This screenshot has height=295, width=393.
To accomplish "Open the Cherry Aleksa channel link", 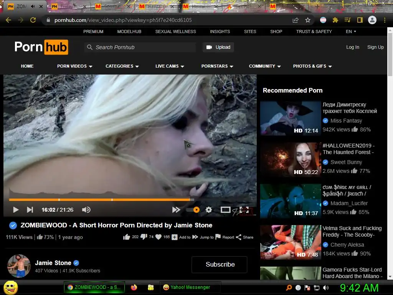I will (347, 245).
